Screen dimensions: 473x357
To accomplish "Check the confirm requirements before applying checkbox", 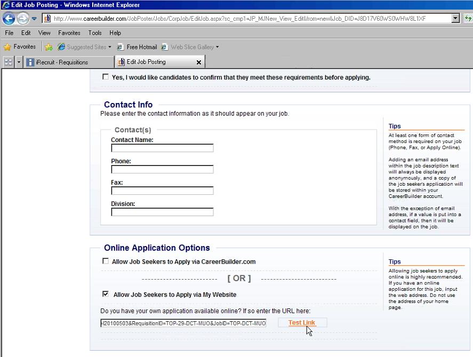I will (x=105, y=77).
